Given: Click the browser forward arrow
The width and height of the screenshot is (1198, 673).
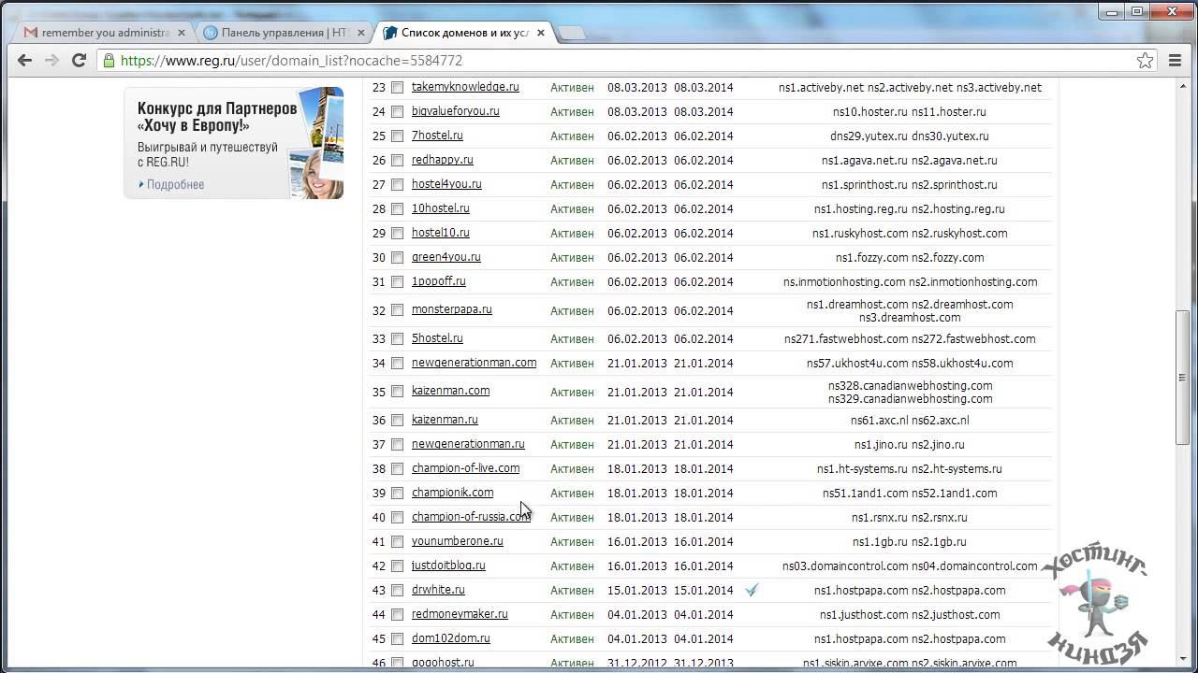Looking at the screenshot, I should pos(52,60).
